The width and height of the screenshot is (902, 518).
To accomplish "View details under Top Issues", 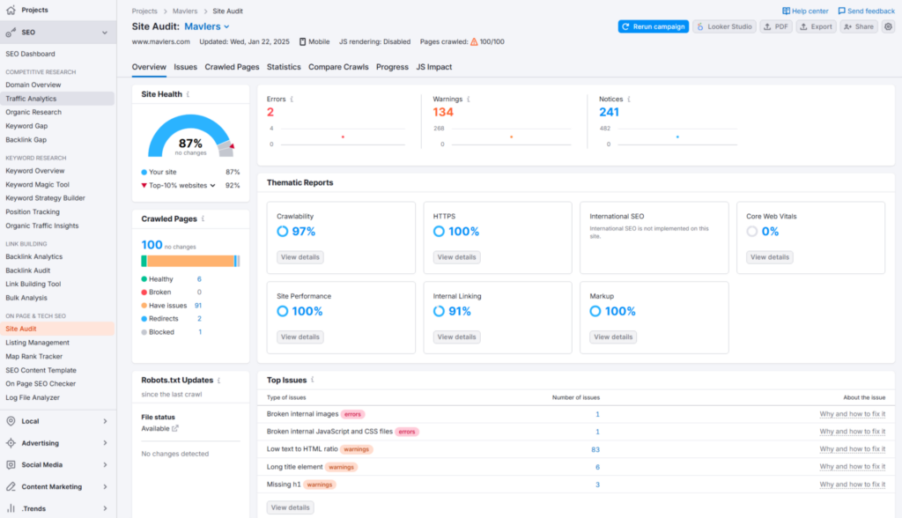I will click(290, 507).
